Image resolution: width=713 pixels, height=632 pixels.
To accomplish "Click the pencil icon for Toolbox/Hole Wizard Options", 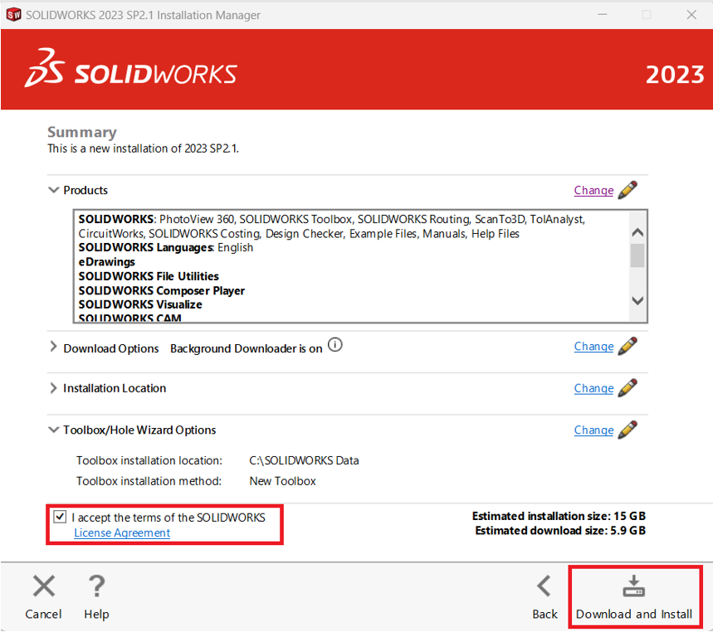I will 628,430.
